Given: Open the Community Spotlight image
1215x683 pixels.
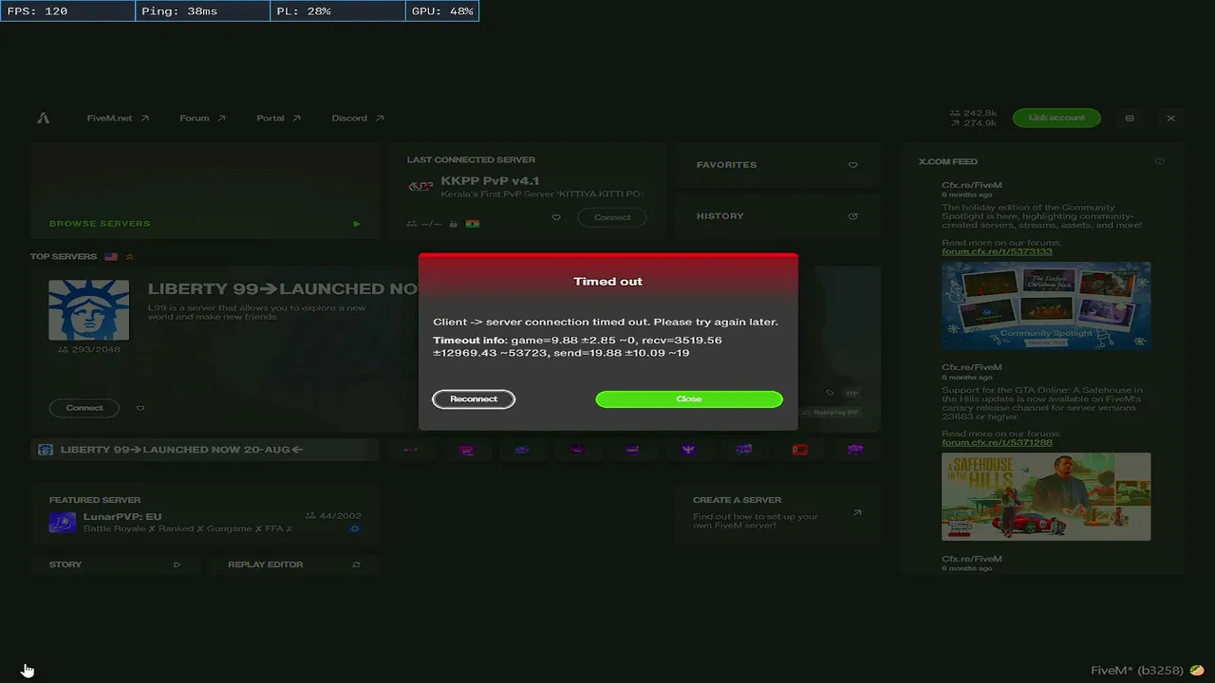Looking at the screenshot, I should click(x=1046, y=306).
